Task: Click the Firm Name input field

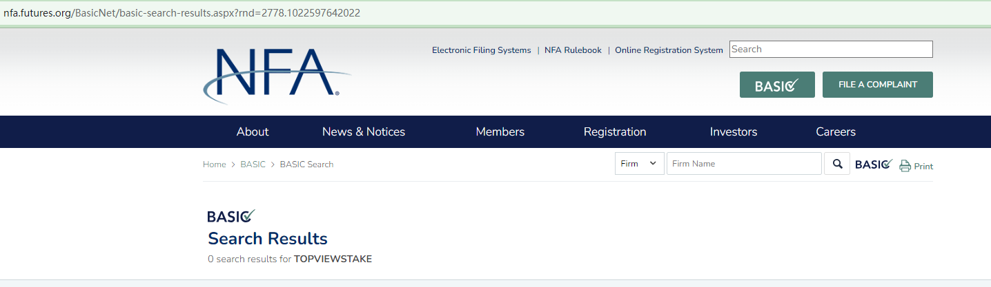Action: tap(744, 164)
